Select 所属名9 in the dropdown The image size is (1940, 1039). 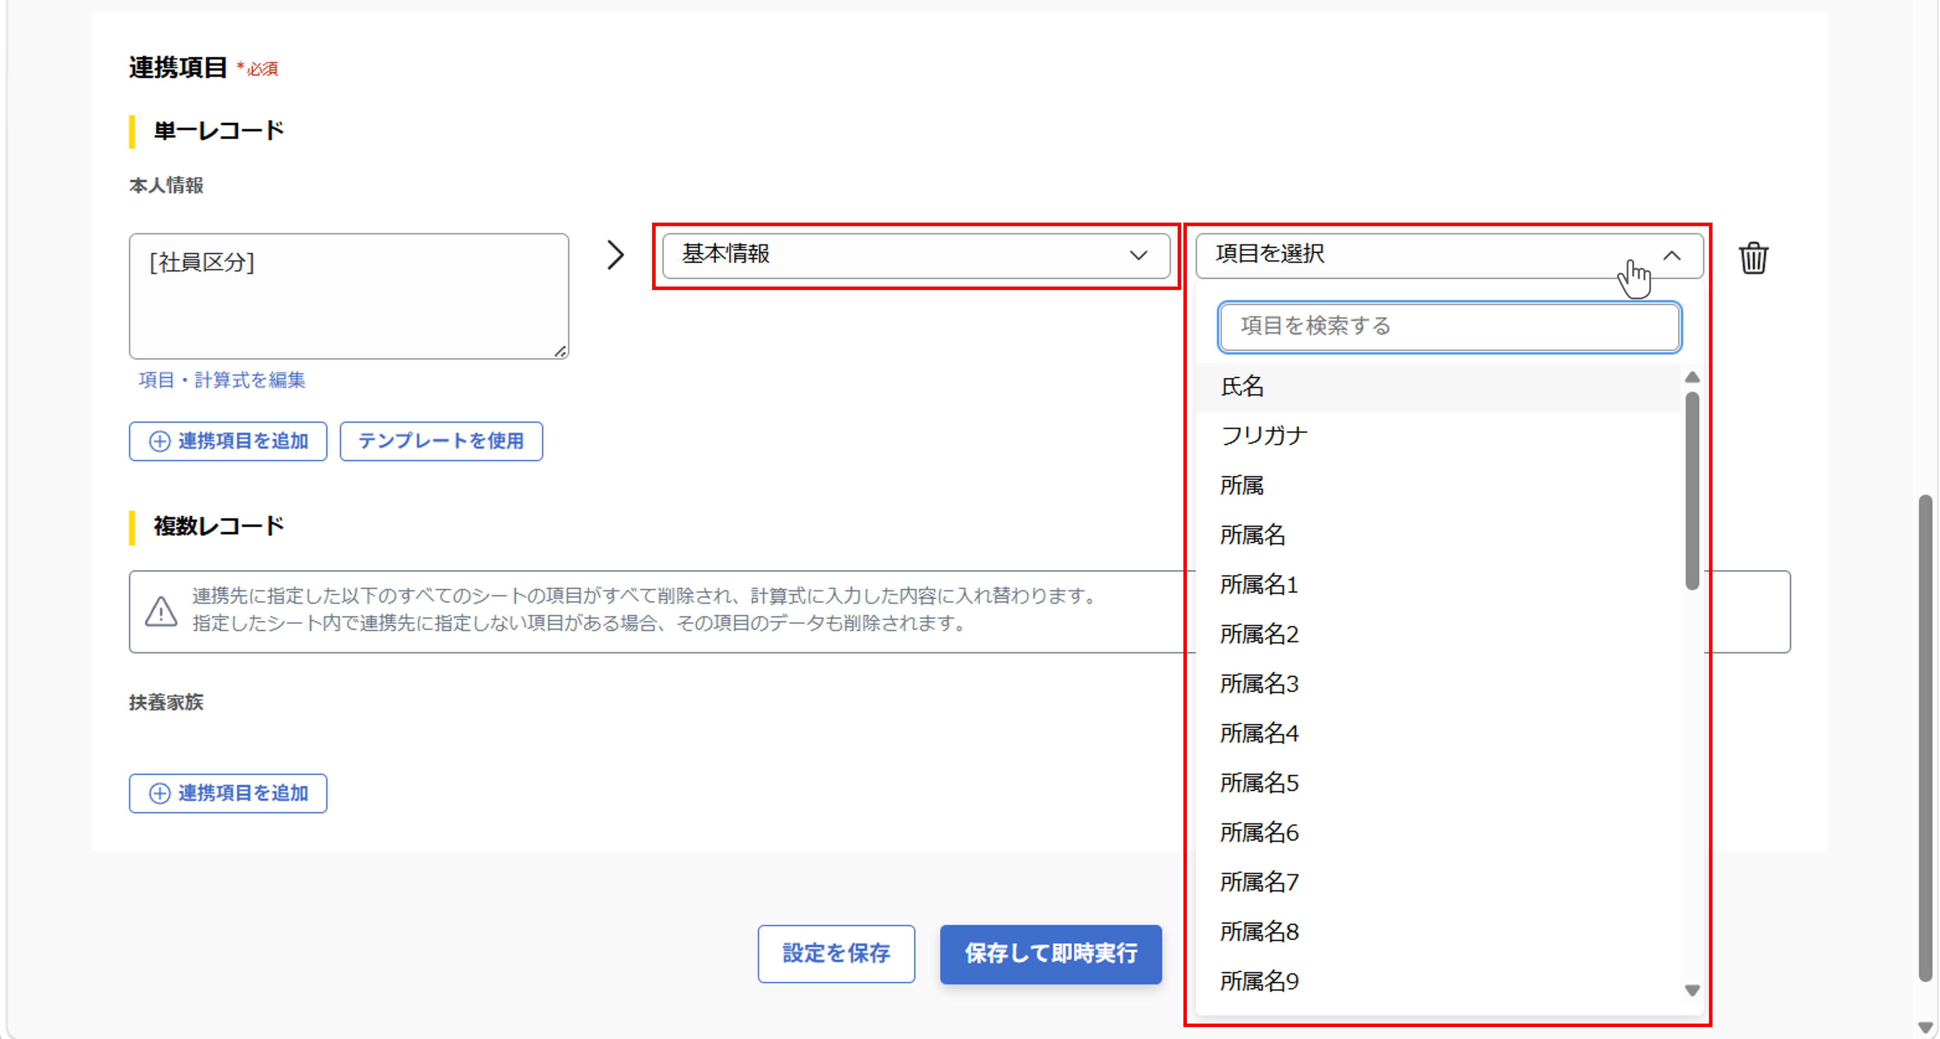pyautogui.click(x=1438, y=982)
